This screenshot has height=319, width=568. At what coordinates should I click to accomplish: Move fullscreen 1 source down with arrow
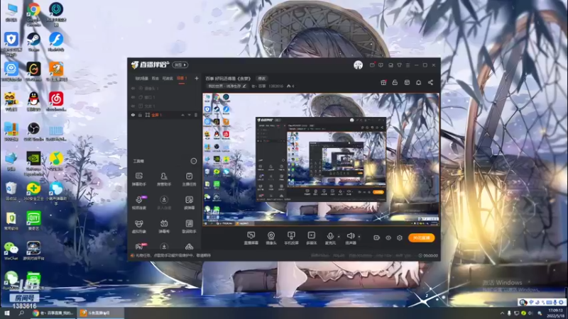click(x=189, y=115)
